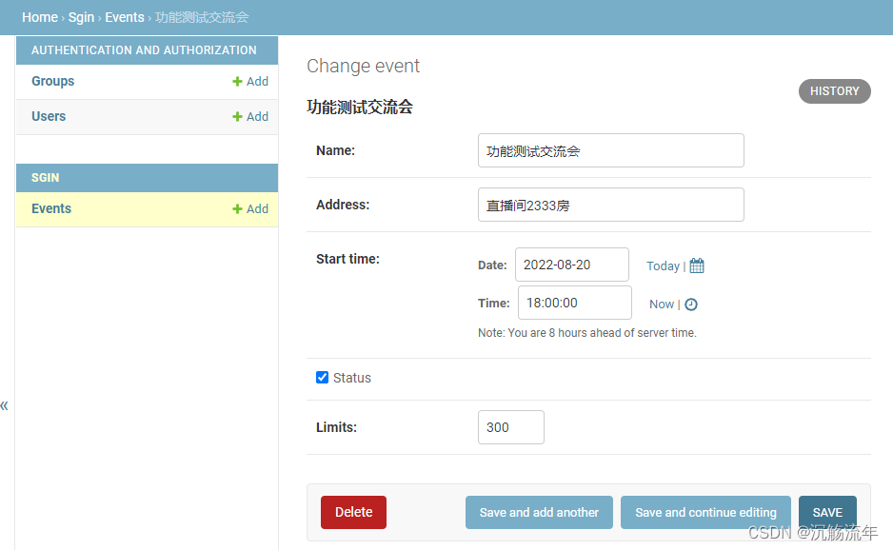This screenshot has width=893, height=550.
Task: Delete this event
Action: 353,513
